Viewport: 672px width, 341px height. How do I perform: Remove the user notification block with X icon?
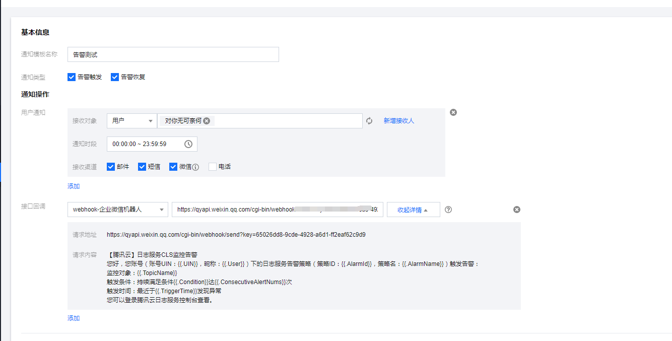tap(453, 112)
